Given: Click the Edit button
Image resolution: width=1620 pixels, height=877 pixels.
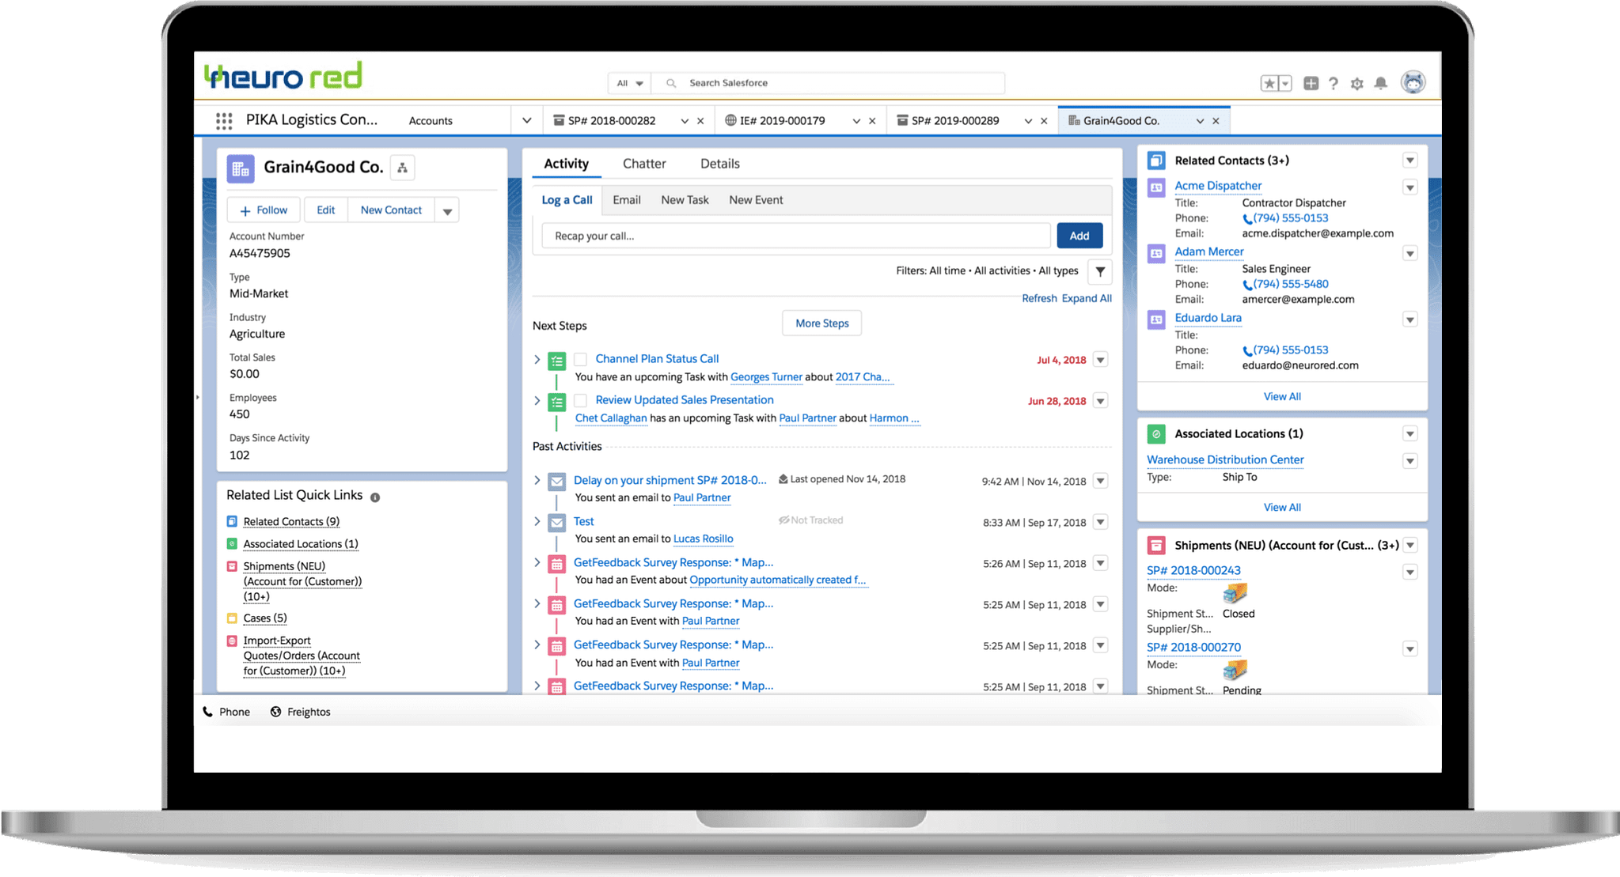Looking at the screenshot, I should point(326,210).
